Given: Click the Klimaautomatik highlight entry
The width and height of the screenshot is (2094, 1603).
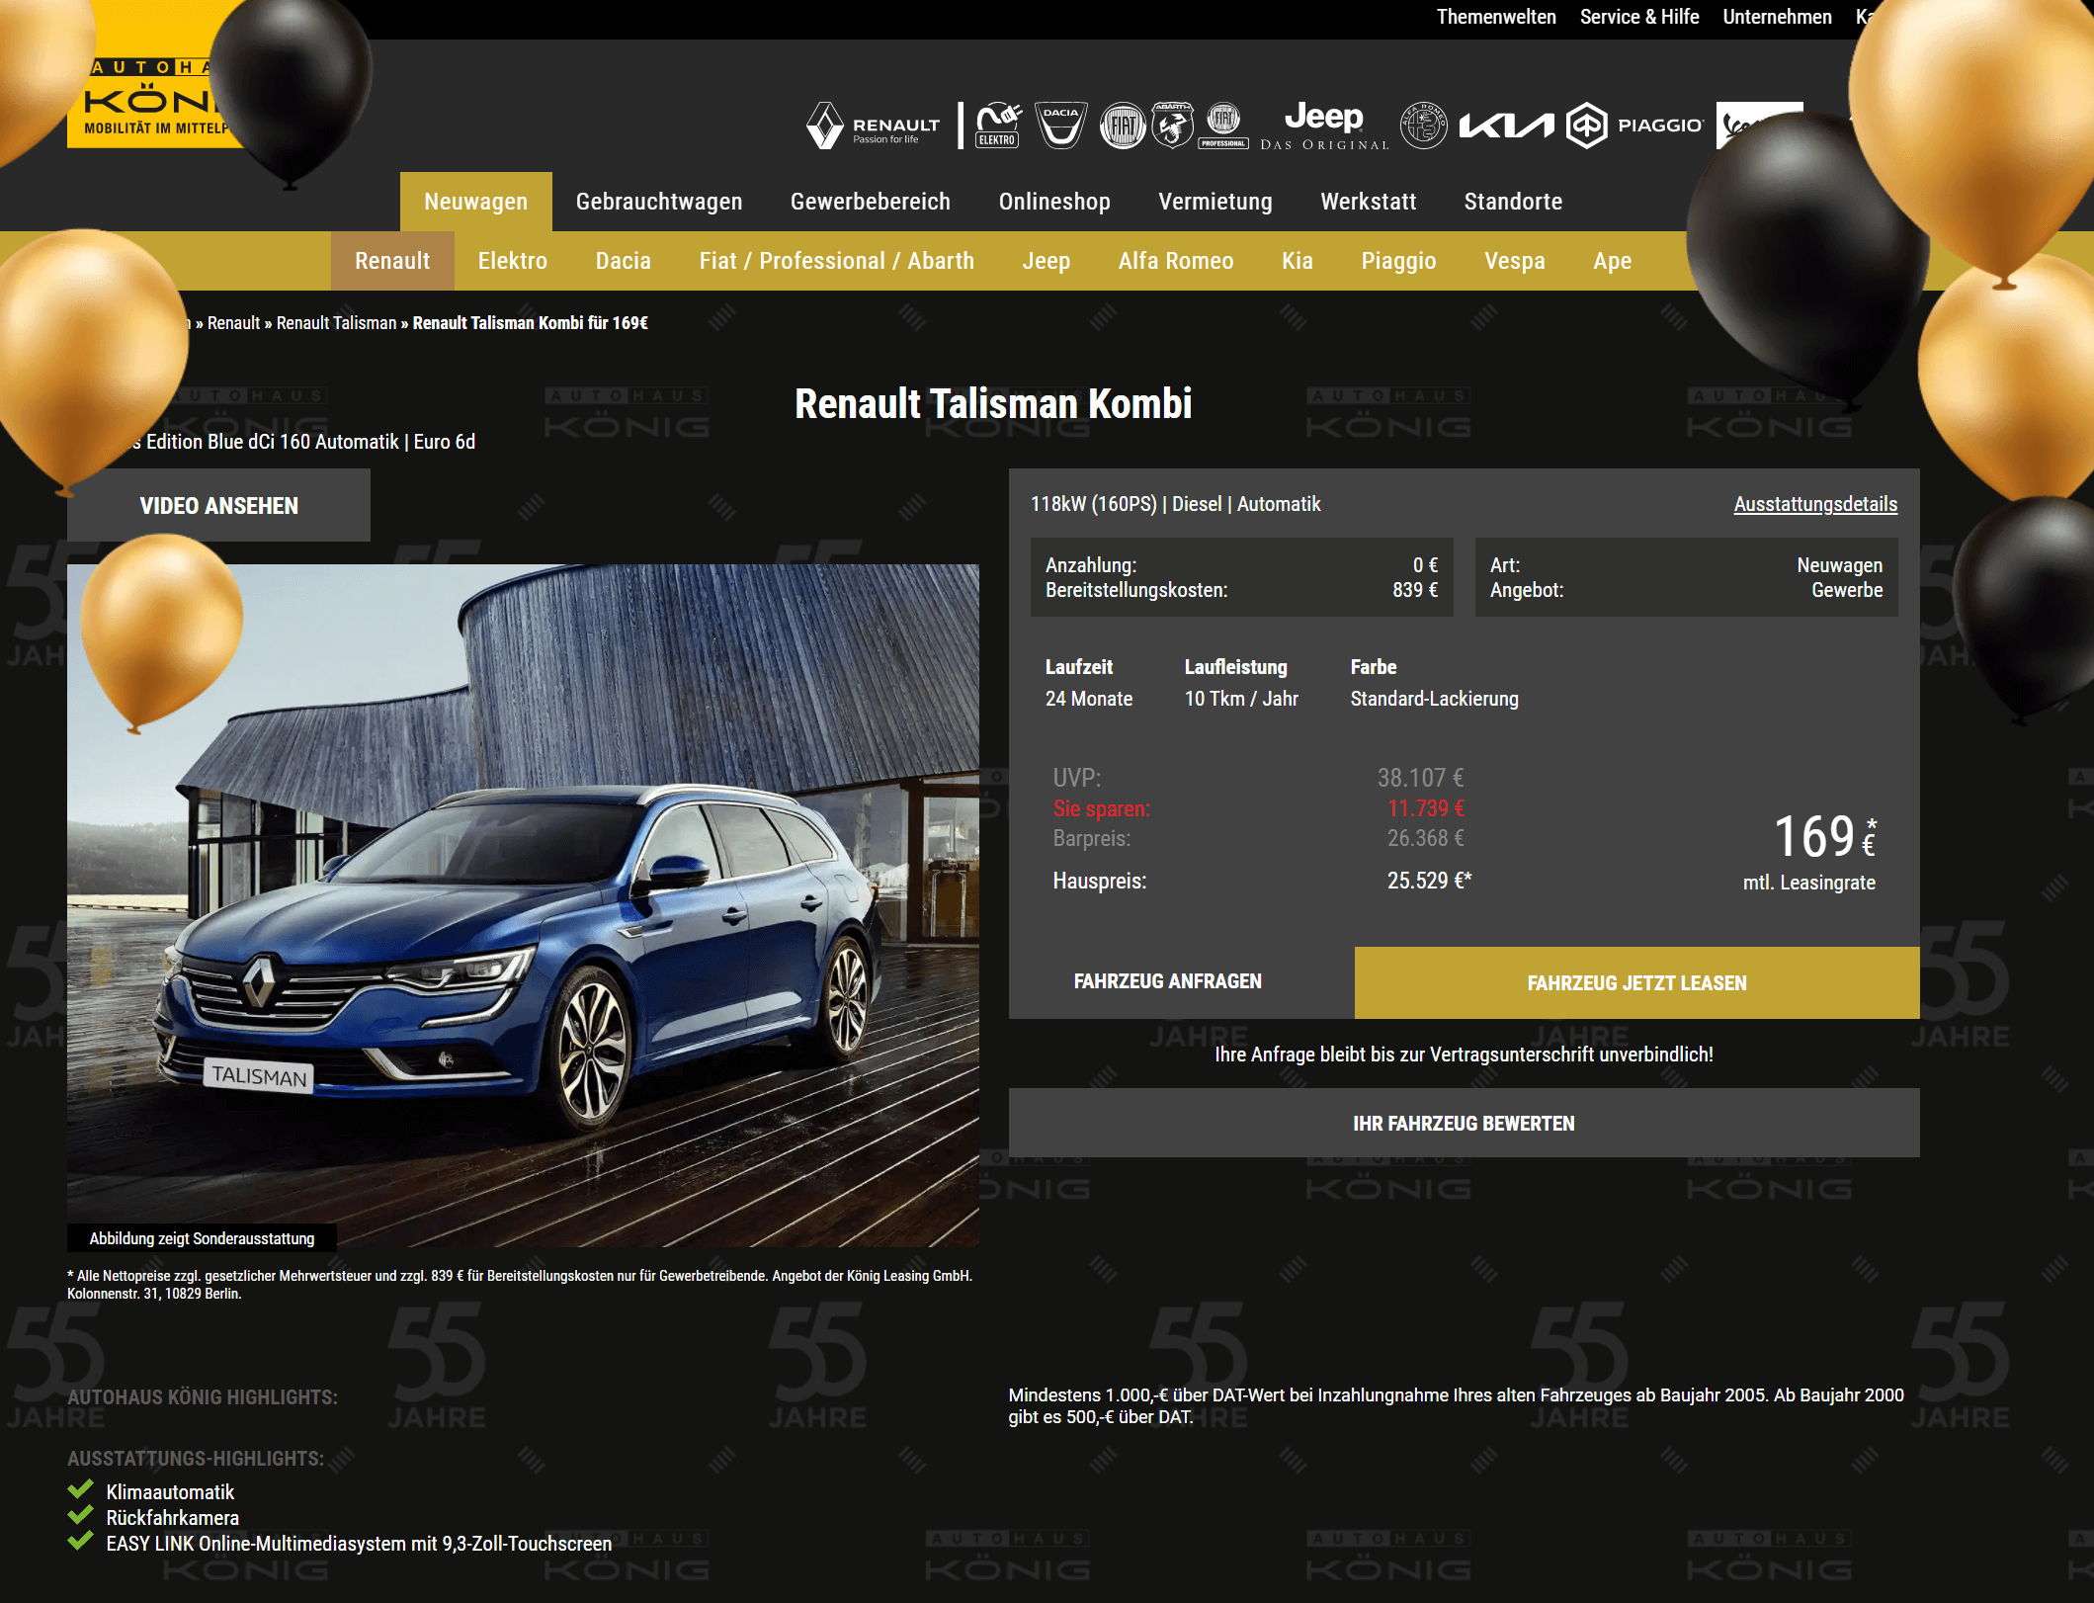Looking at the screenshot, I should (x=170, y=1492).
